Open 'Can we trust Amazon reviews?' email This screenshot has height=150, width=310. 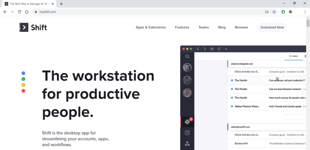pyautogui.click(x=267, y=89)
